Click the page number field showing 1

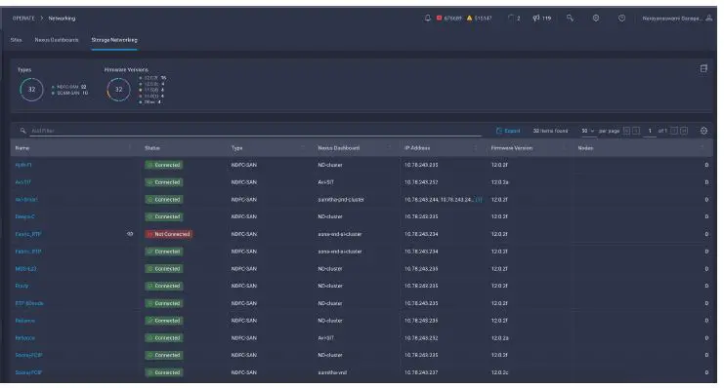pyautogui.click(x=650, y=131)
